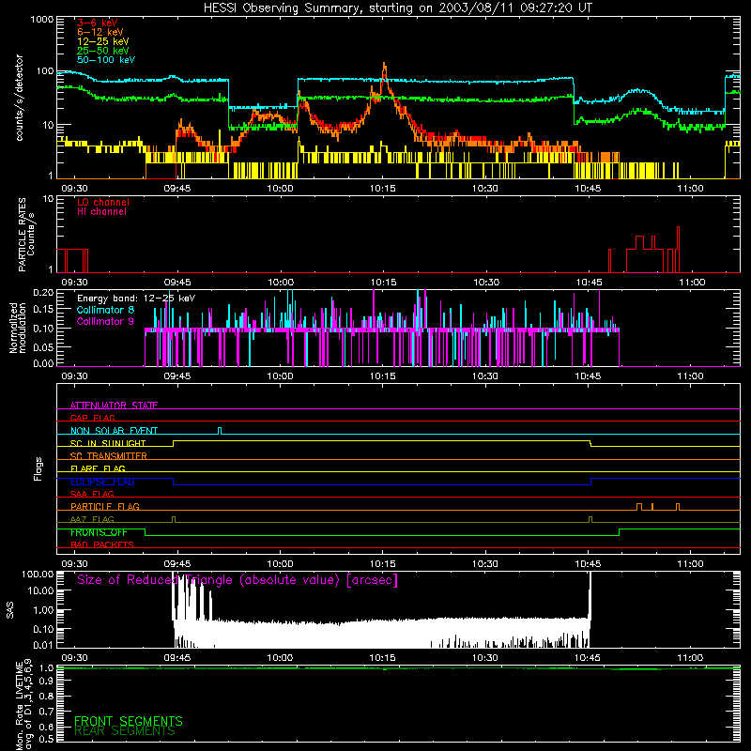Click the ATTENUATOR STATE flag label
The image size is (751, 751).
tap(114, 406)
